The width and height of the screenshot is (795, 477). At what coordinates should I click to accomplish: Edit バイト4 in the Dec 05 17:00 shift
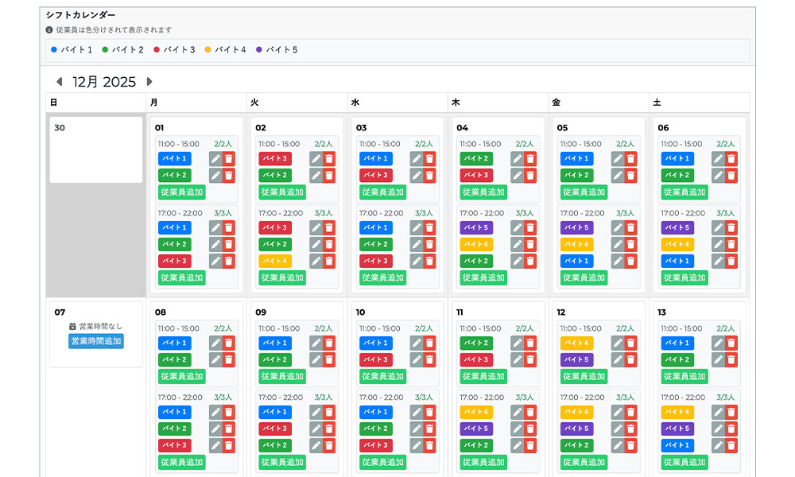point(618,244)
